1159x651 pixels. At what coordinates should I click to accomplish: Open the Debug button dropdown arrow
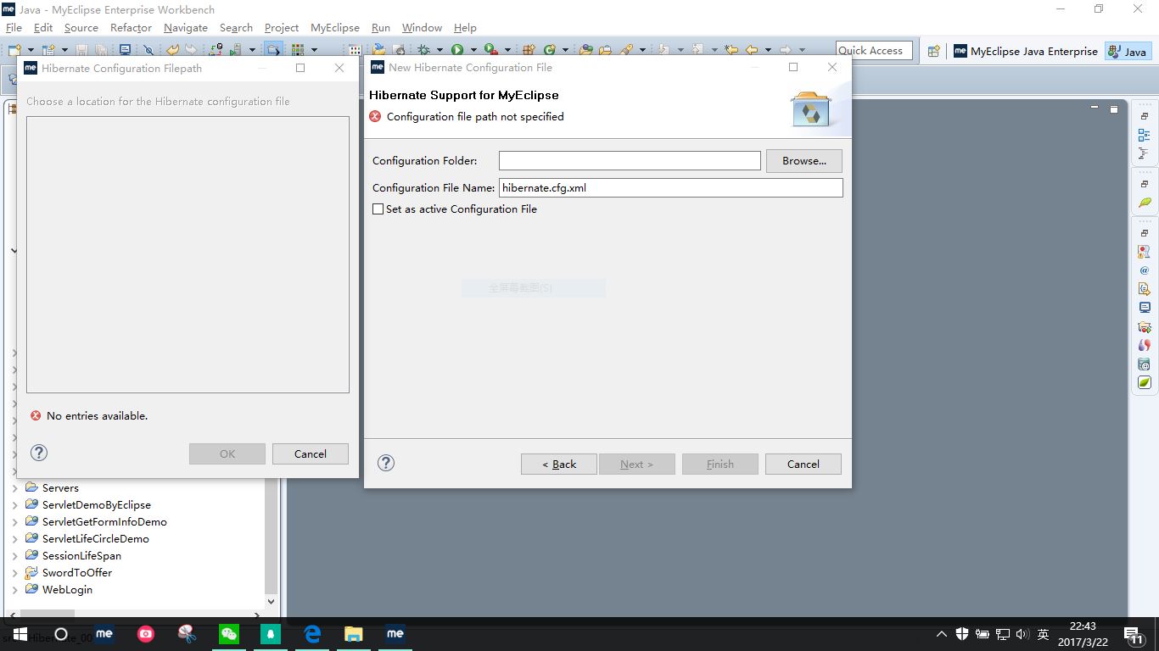440,50
